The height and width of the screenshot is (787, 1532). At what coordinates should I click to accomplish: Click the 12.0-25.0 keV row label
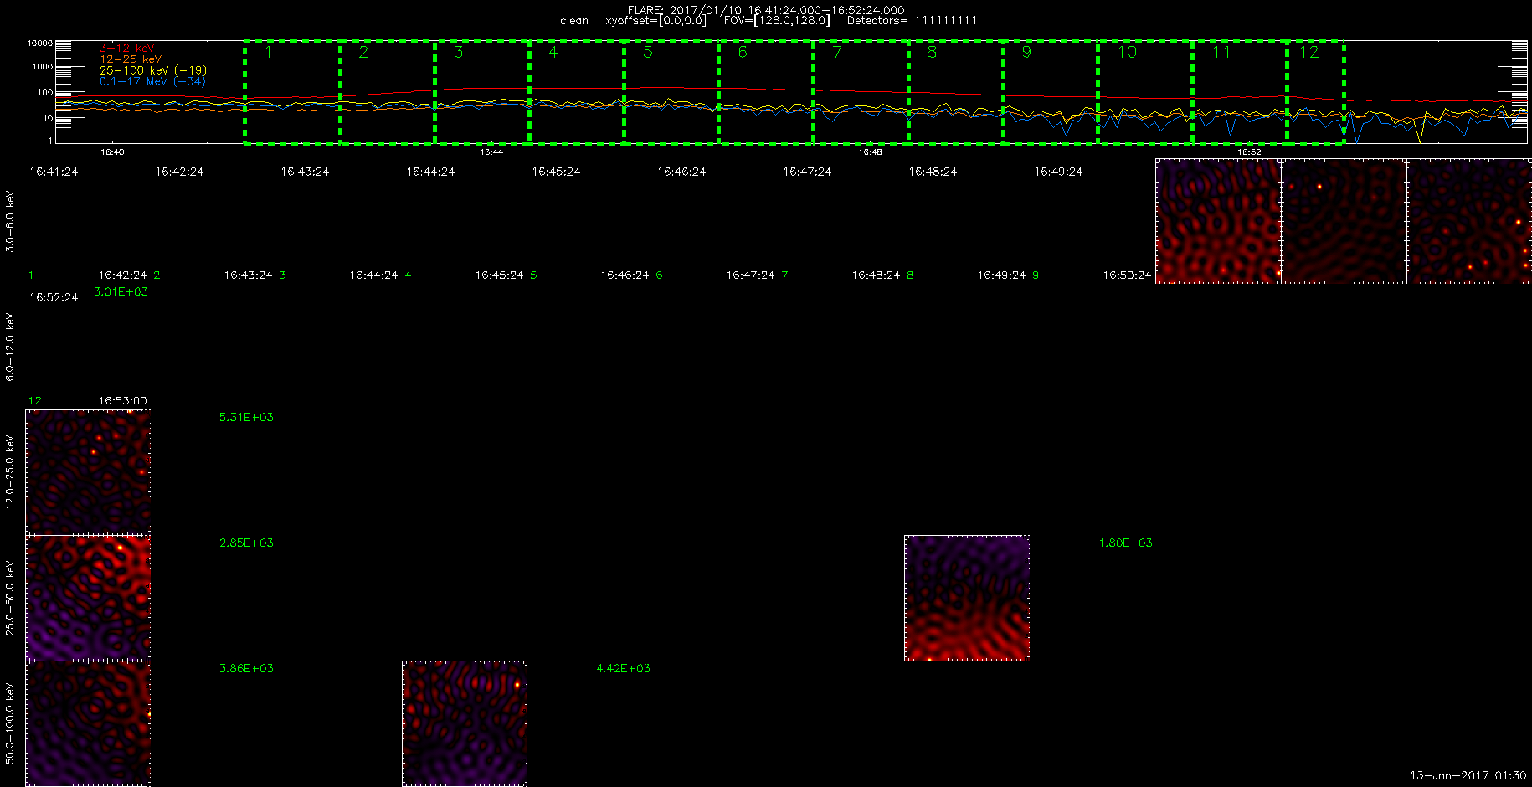point(10,472)
